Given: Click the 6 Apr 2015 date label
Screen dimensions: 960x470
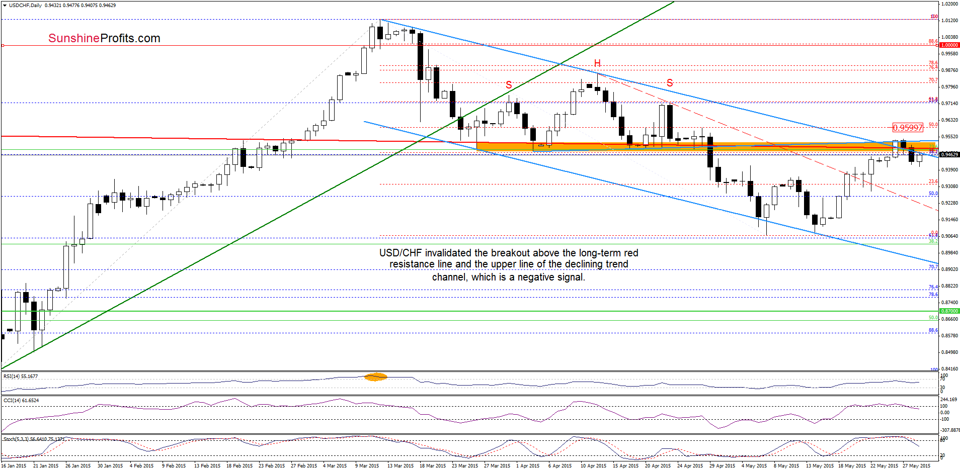Looking at the screenshot, I should (560, 466).
